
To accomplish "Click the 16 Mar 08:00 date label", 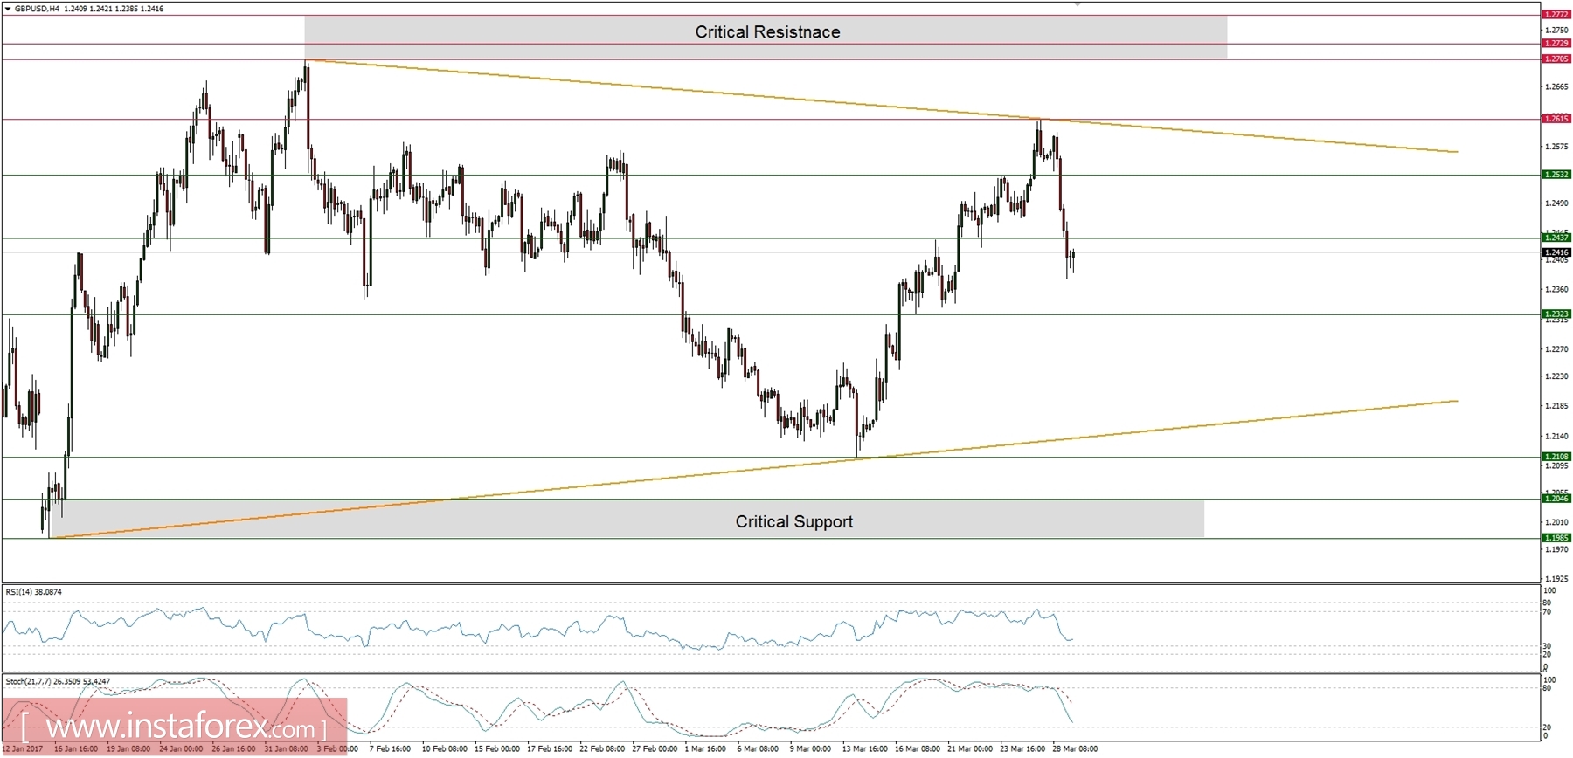I will point(918,749).
